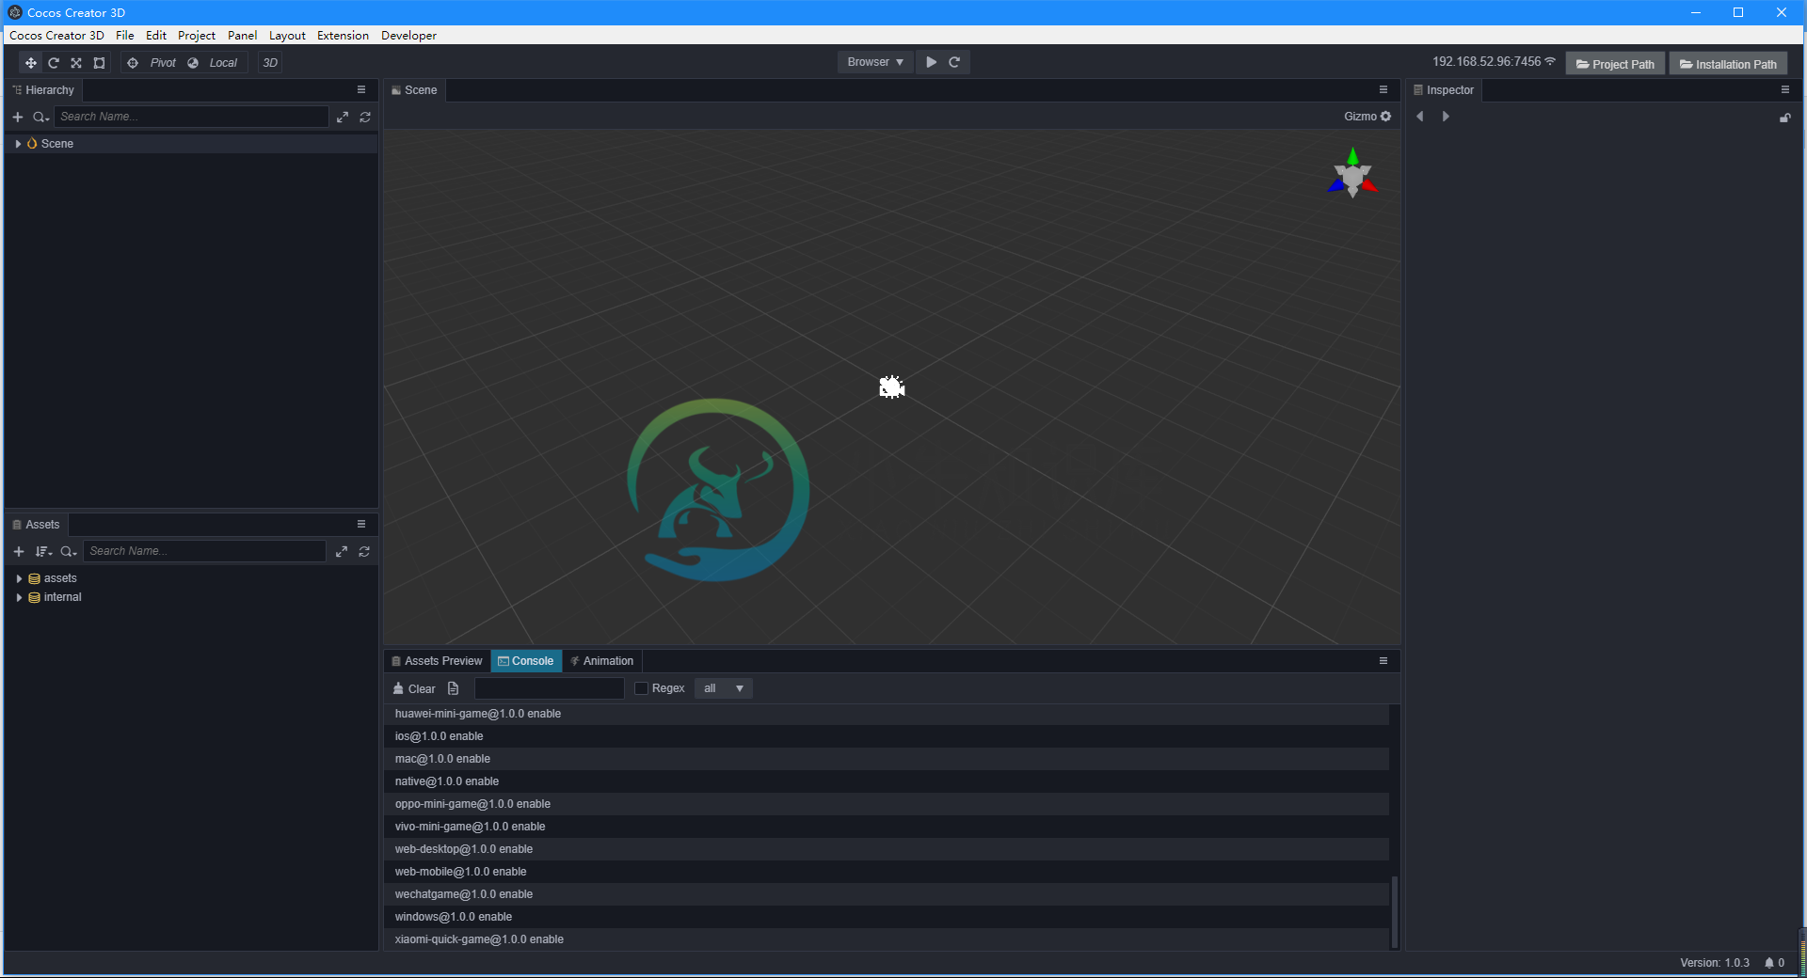Open the Assets sort order dropdown
1807x978 pixels.
tap(43, 551)
